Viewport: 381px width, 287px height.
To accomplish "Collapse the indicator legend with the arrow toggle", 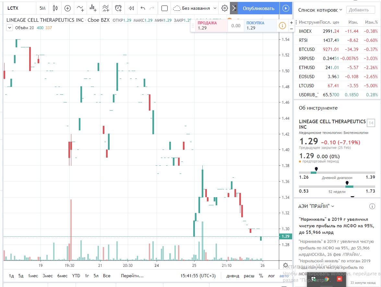I will click(x=9, y=28).
